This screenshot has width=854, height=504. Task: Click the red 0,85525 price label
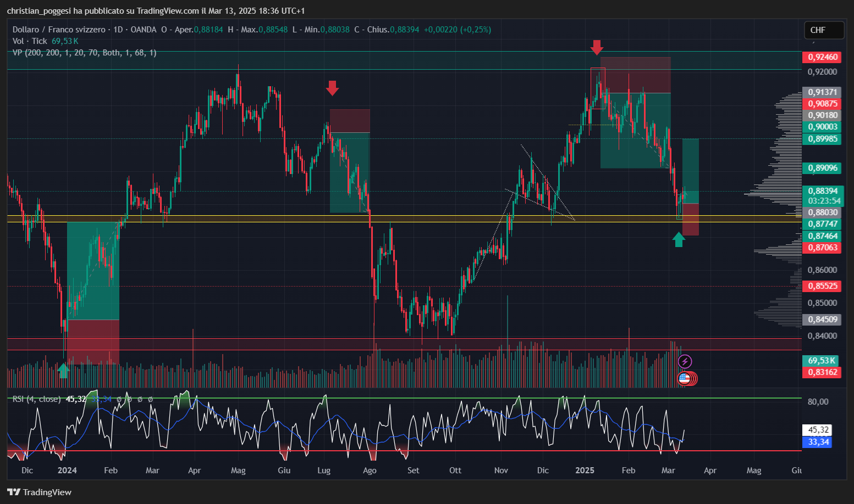823,286
